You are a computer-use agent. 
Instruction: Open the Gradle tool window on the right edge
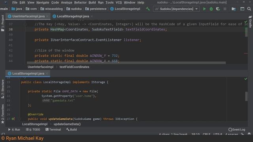click(x=250, y=22)
